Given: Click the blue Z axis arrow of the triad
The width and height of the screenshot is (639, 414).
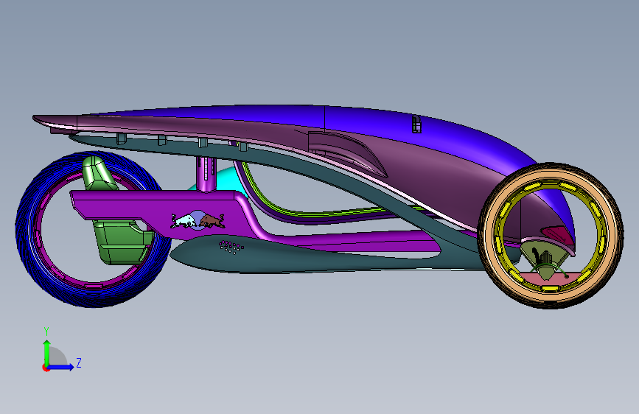Looking at the screenshot, I should (x=61, y=367).
